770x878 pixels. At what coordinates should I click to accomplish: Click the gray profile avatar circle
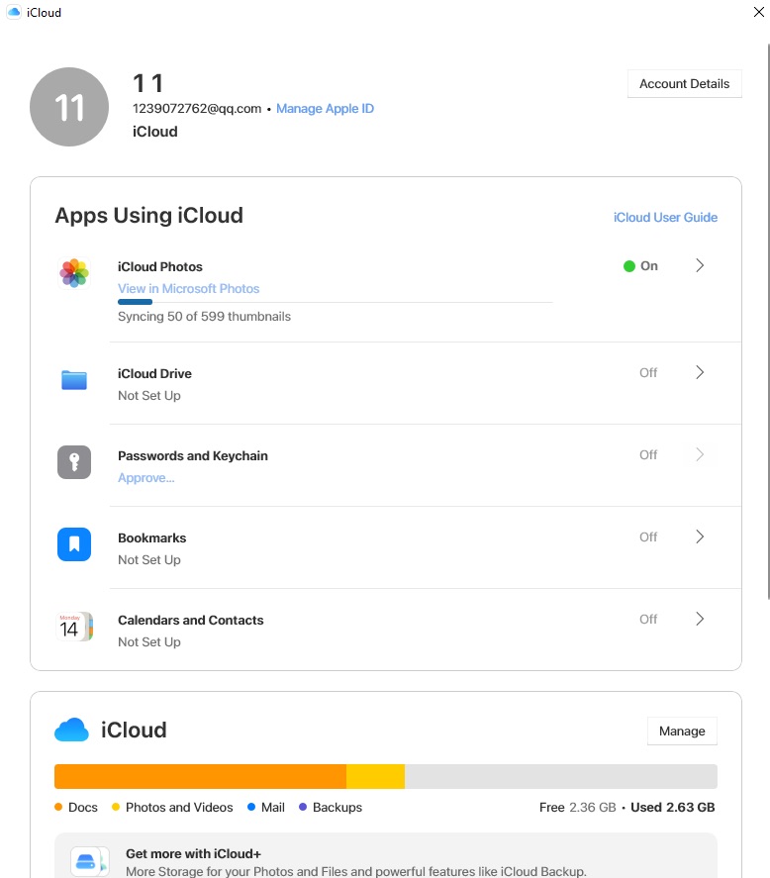(69, 107)
